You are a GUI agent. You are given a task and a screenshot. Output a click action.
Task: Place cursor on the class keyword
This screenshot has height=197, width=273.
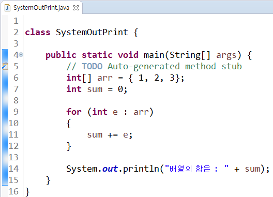(x=38, y=33)
